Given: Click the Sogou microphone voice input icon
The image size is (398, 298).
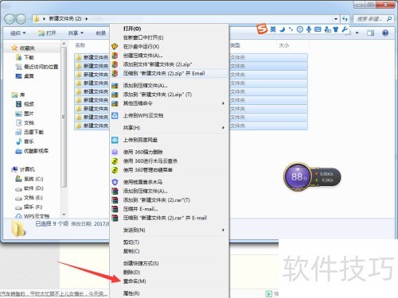Looking at the screenshot, I should coord(309,29).
